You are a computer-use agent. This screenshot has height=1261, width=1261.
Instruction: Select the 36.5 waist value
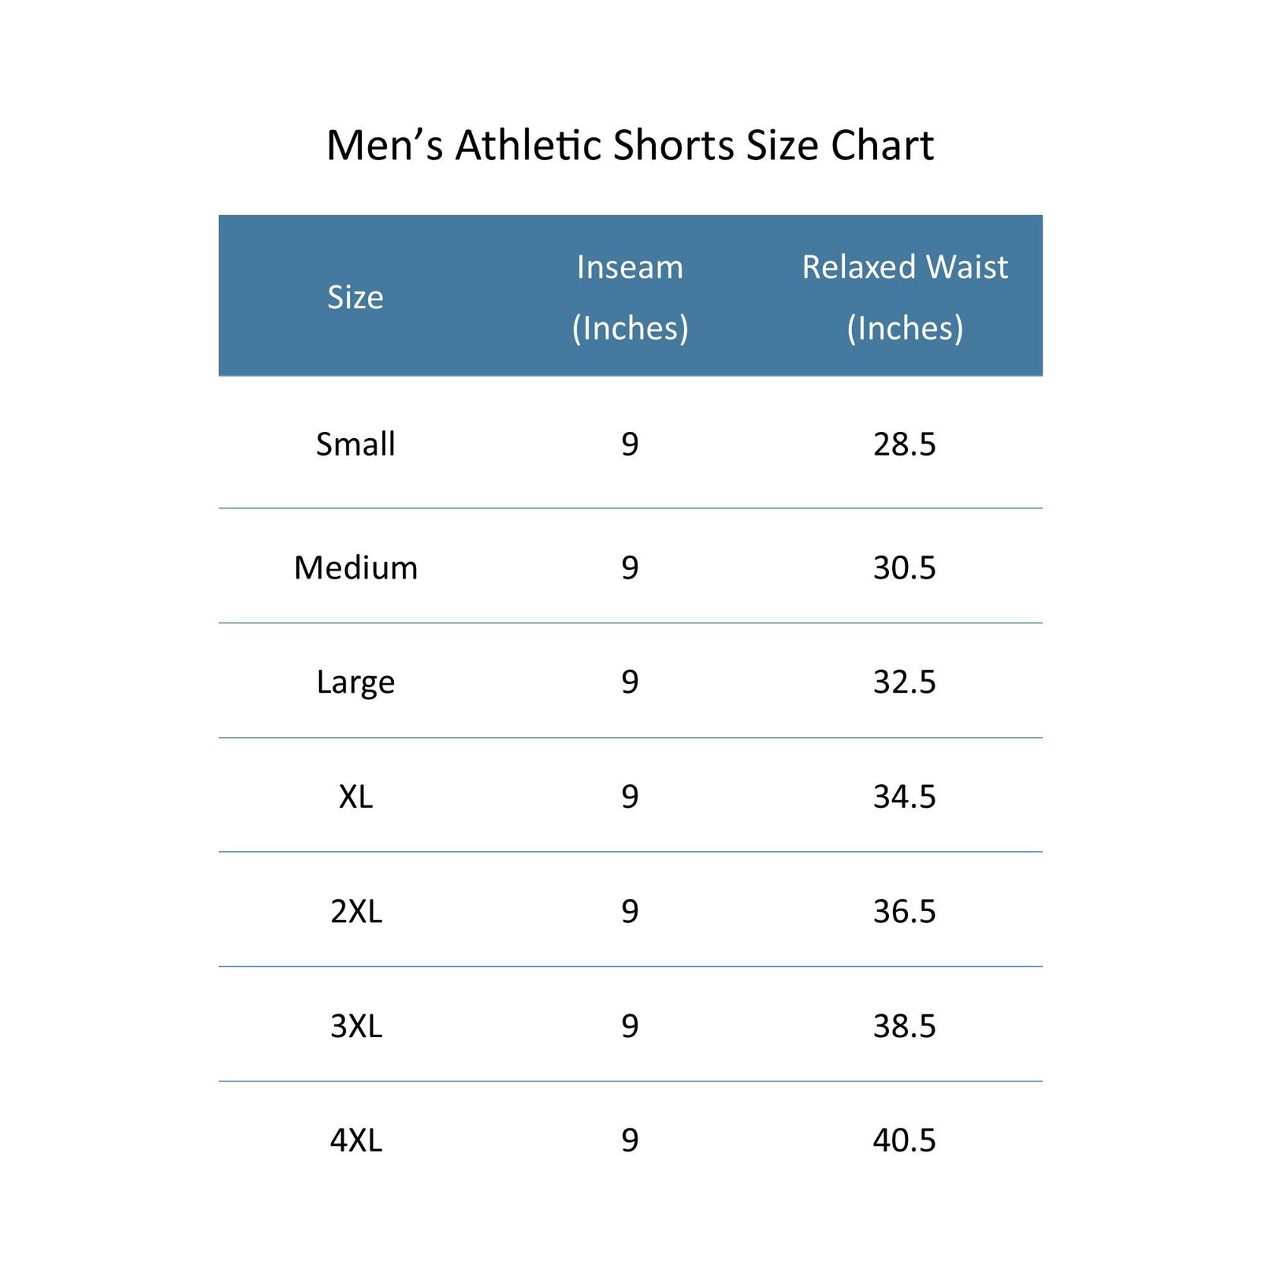click(904, 911)
